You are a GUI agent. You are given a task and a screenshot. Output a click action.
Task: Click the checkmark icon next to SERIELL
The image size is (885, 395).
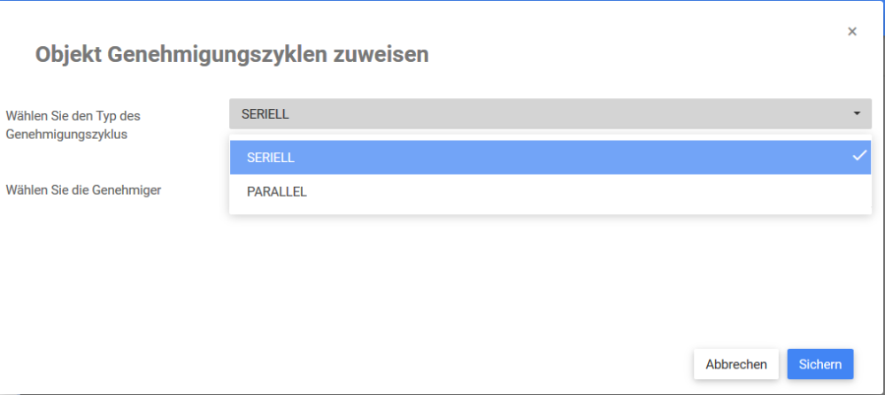tap(858, 157)
